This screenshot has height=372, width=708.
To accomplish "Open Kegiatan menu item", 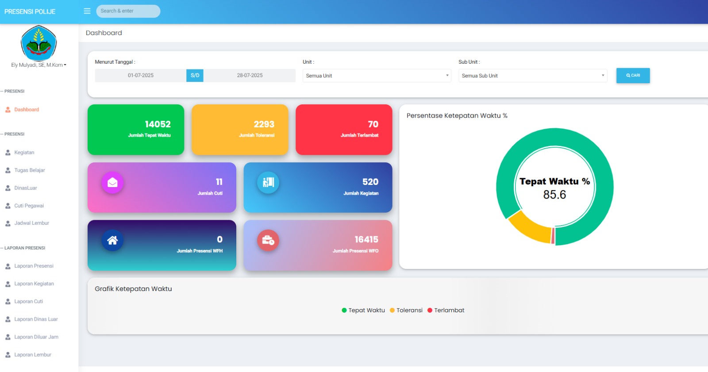I will tap(24, 153).
